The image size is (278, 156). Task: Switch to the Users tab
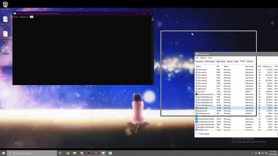[x=236, y=62]
